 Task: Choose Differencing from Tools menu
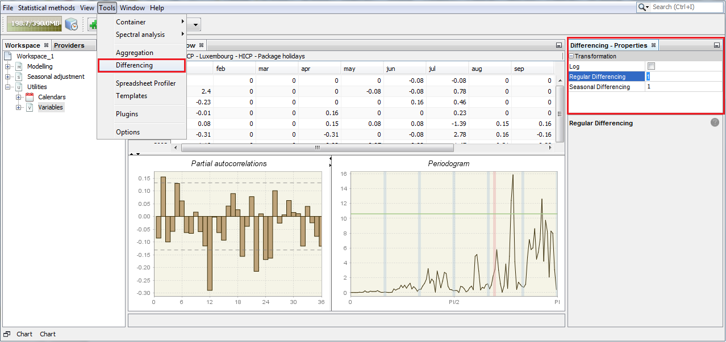pyautogui.click(x=135, y=65)
